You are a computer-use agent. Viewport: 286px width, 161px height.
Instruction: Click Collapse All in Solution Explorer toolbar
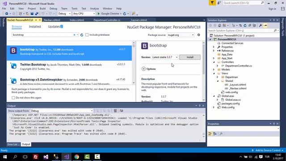coord(249,25)
